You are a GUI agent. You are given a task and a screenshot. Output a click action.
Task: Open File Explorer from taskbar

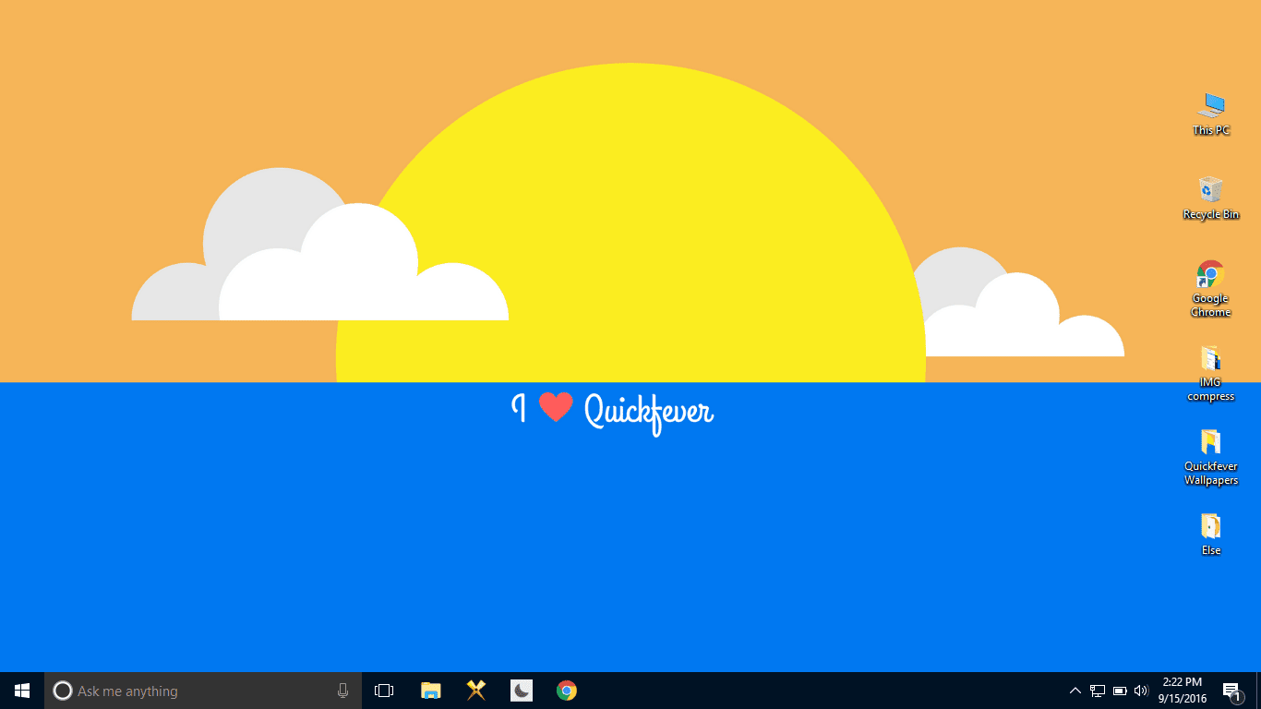point(430,691)
